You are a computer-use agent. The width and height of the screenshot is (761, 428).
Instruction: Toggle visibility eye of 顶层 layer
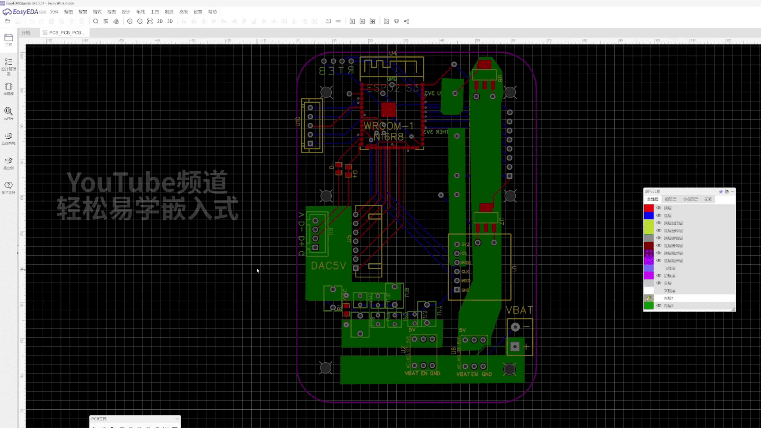pyautogui.click(x=659, y=208)
